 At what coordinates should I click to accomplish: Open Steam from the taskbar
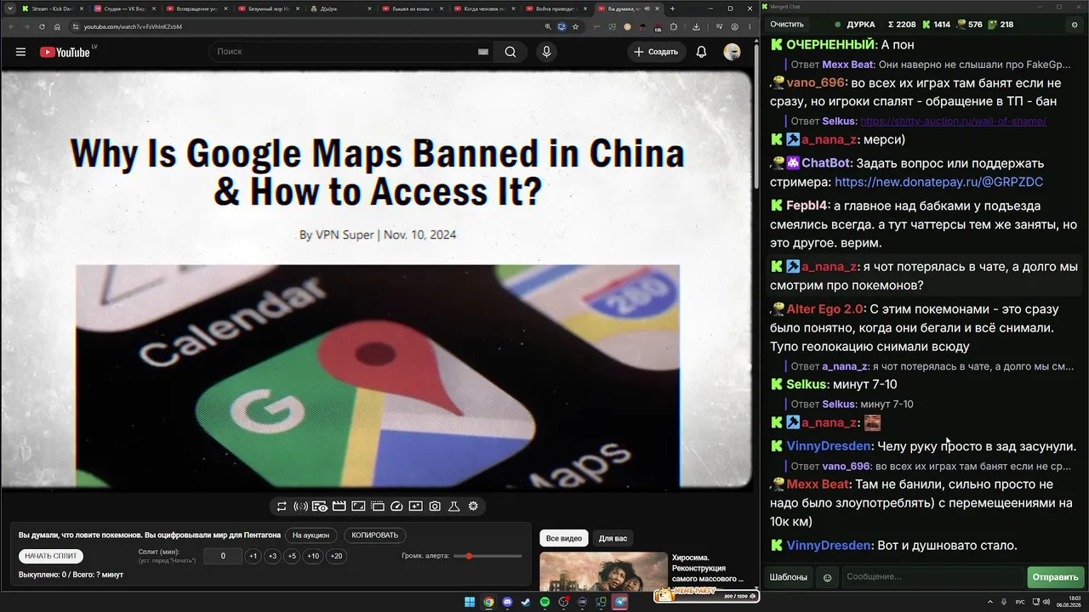click(526, 603)
